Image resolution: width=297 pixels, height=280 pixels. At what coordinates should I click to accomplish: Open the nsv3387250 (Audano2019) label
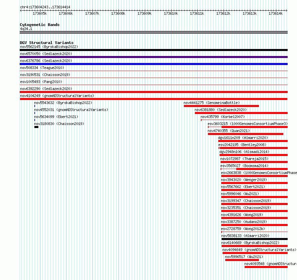[244, 222]
